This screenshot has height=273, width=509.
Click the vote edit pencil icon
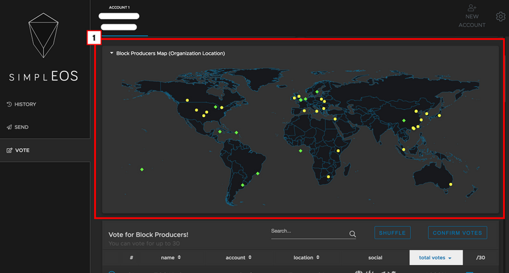9,150
